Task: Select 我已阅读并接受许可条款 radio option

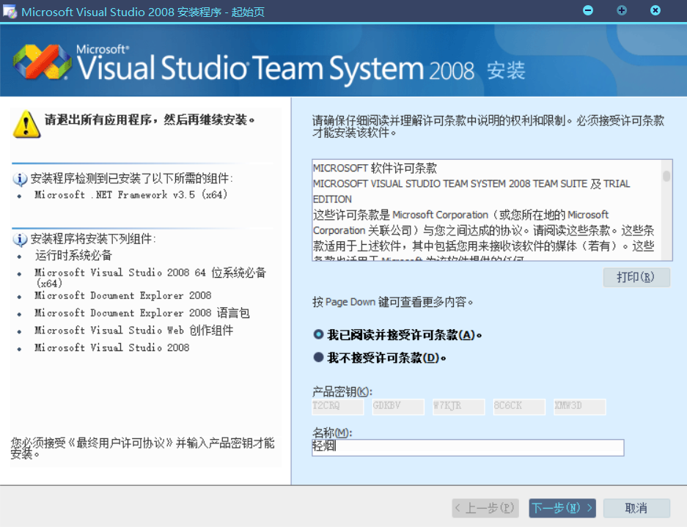Action: 318,334
